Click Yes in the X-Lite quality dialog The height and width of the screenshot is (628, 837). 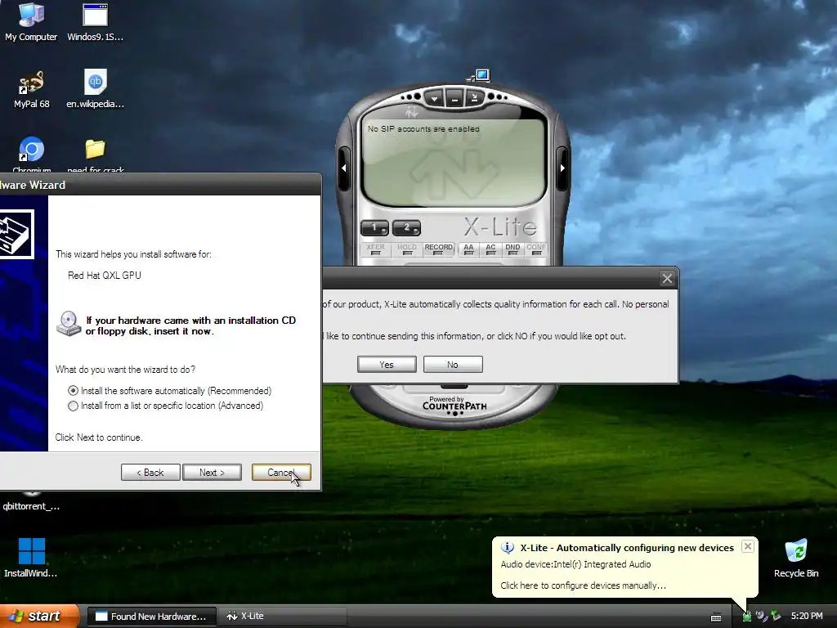pos(387,365)
